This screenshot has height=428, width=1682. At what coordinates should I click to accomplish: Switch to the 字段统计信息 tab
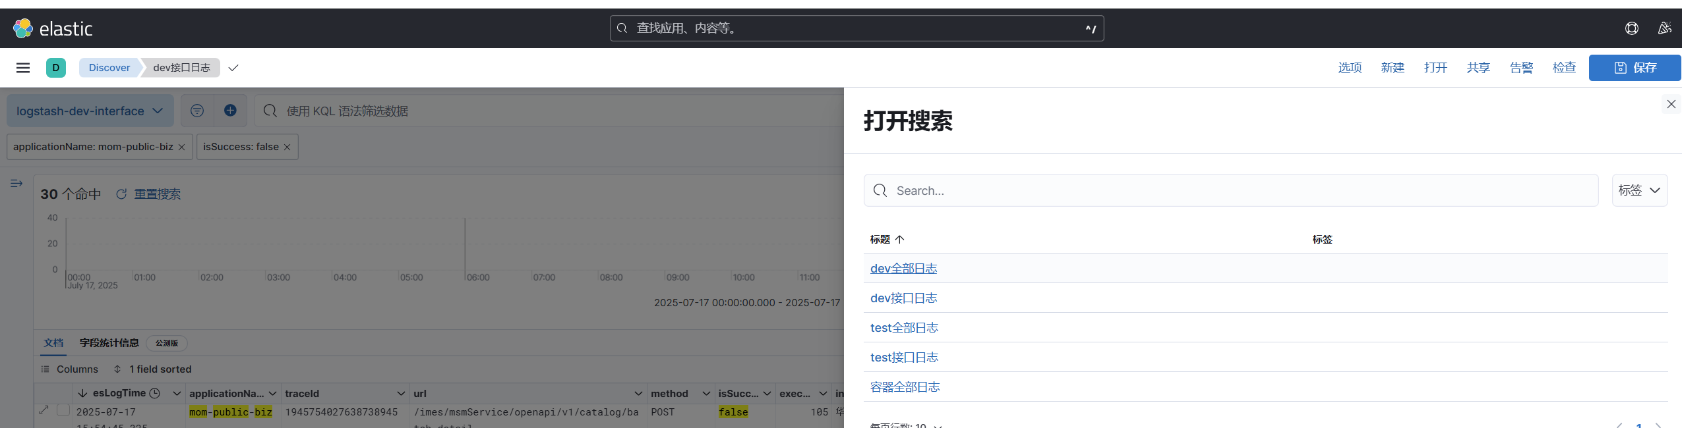109,343
